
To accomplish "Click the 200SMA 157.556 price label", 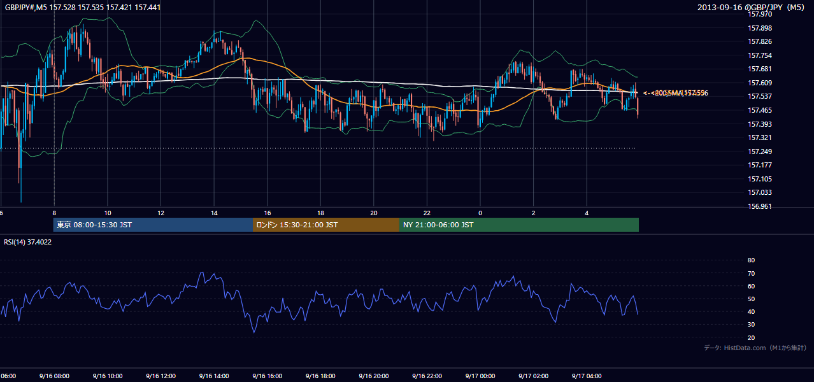I will tap(676, 93).
